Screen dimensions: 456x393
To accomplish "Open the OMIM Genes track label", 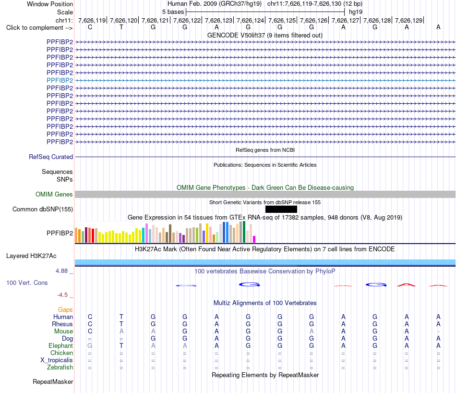I will (54, 194).
